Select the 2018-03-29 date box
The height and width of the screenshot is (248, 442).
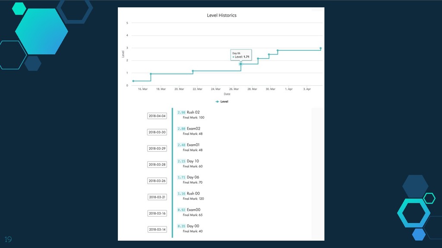[x=157, y=148]
